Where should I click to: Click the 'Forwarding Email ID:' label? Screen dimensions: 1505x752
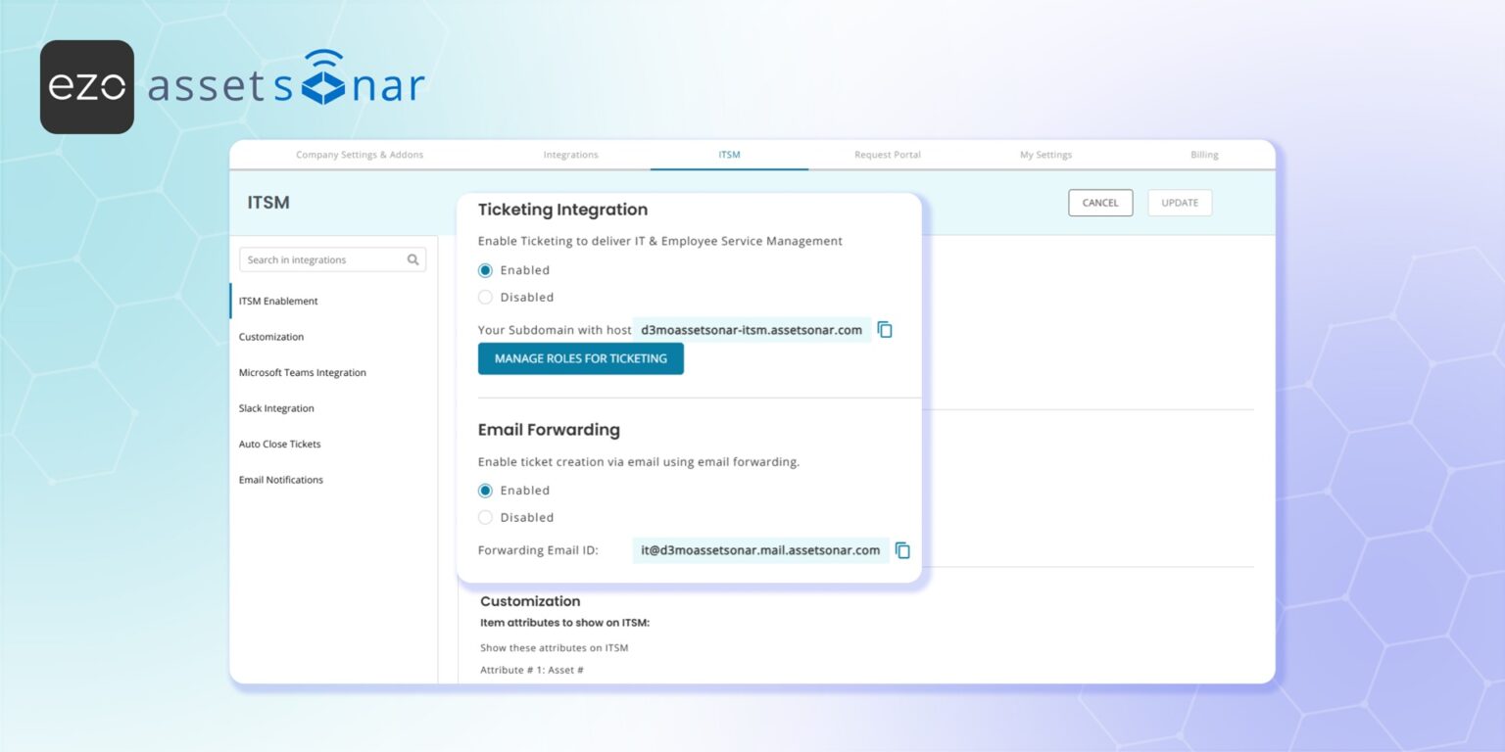[x=538, y=550]
